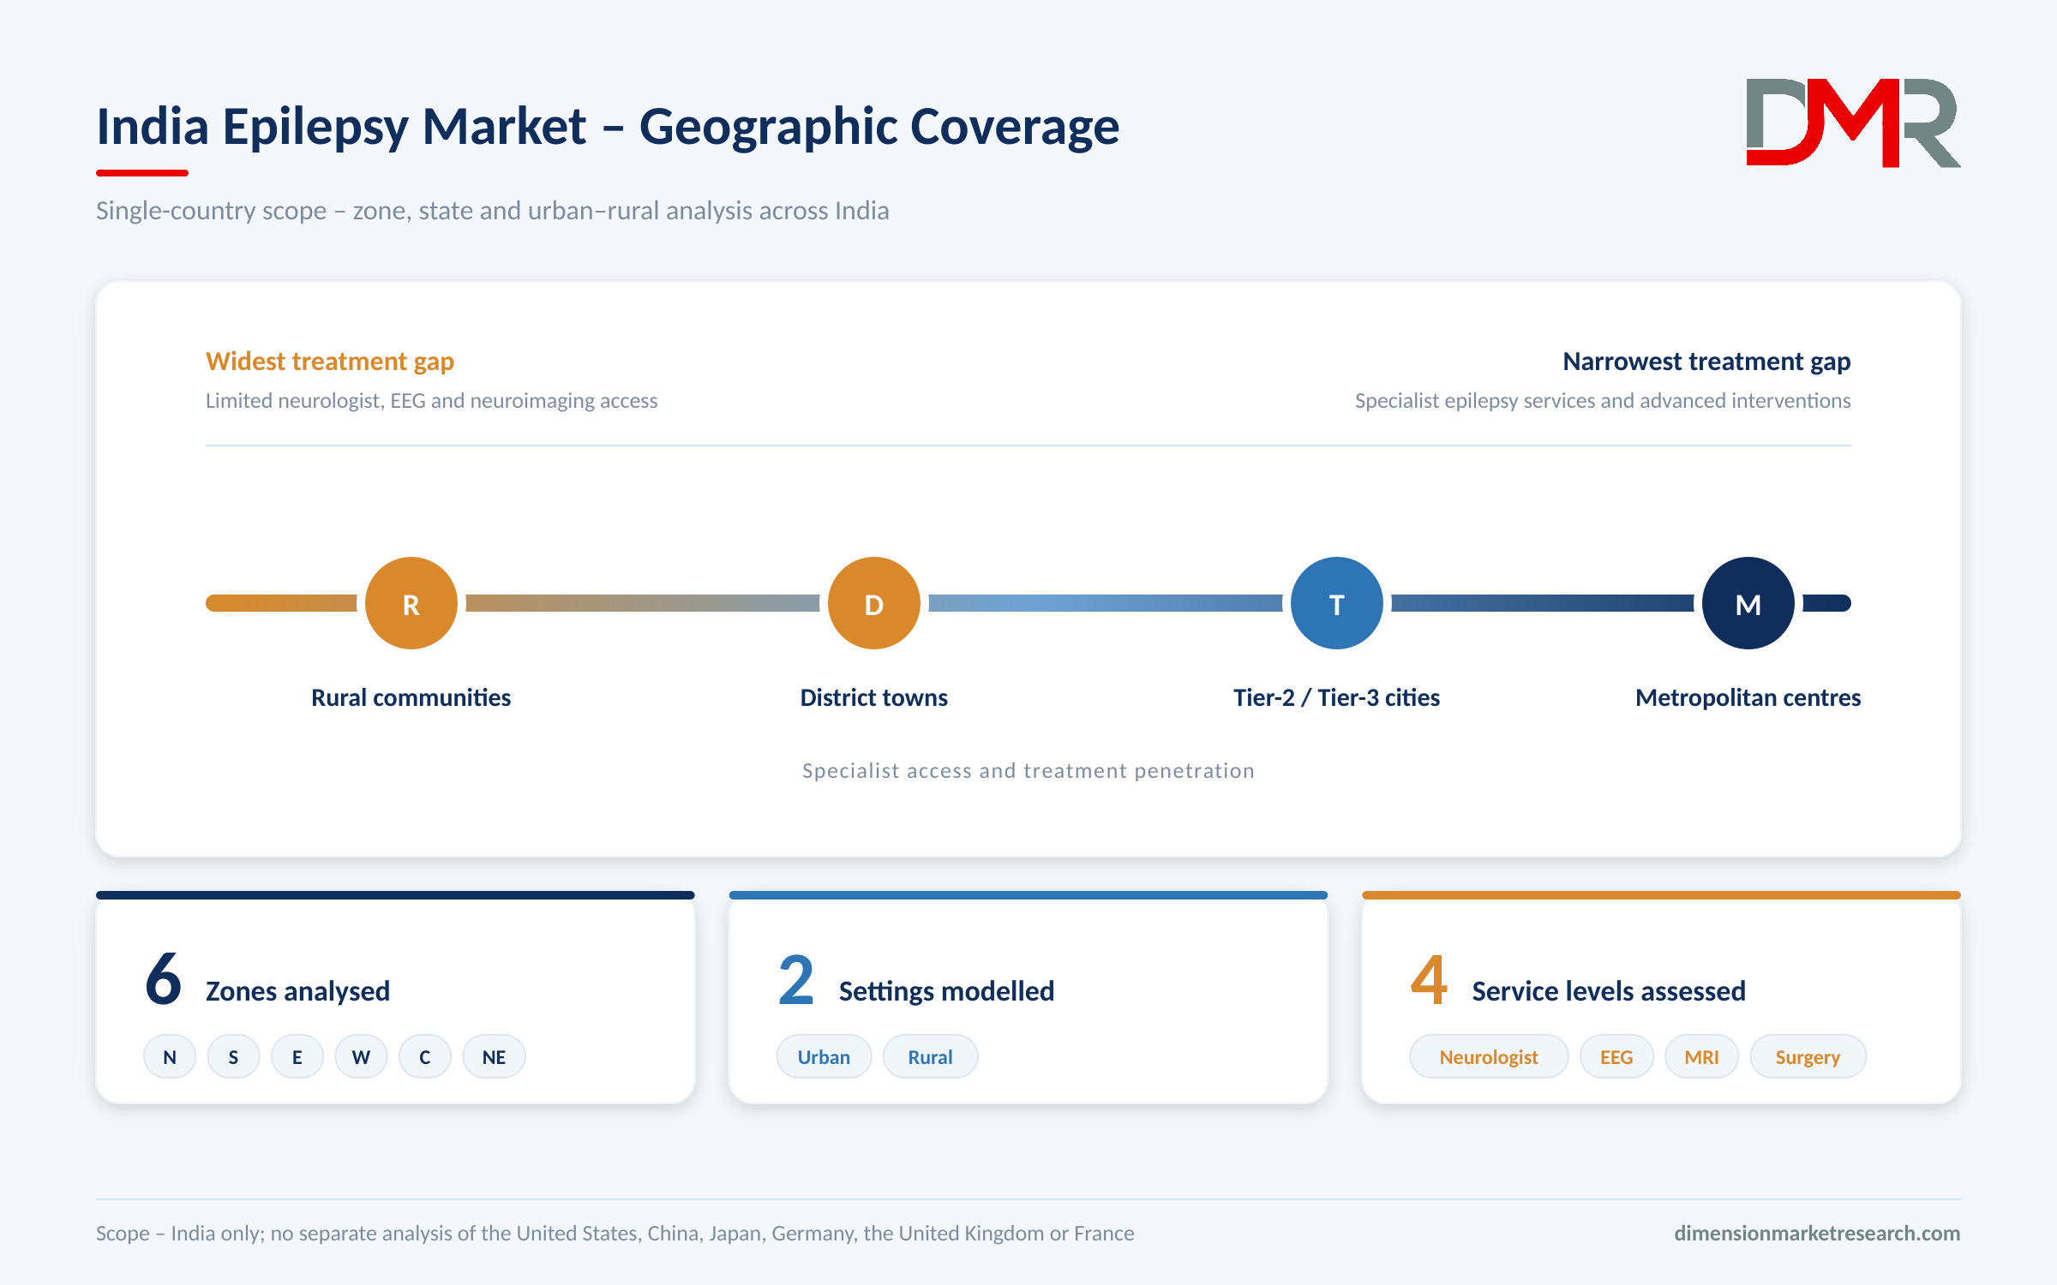Click the 'Widest treatment gap' heading
The image size is (2057, 1285).
pos(330,362)
